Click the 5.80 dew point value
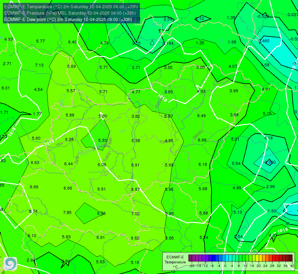Viewport: 298px width, 274px height. point(103,116)
